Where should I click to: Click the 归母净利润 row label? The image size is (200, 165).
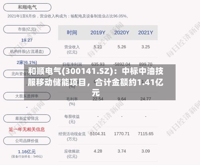coord(72,64)
